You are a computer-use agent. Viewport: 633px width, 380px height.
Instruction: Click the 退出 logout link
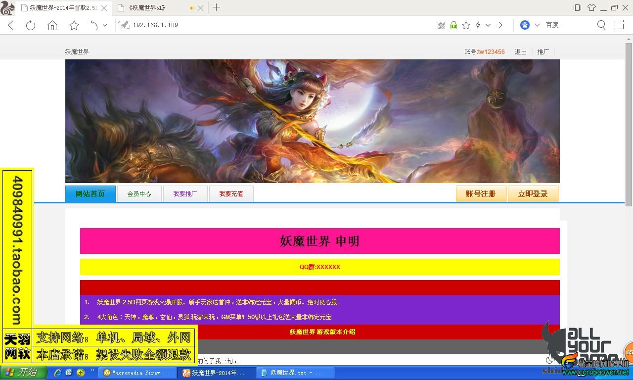click(521, 52)
